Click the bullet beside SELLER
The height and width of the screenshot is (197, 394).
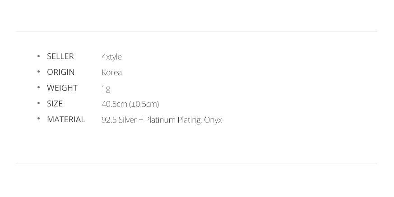pyautogui.click(x=38, y=56)
